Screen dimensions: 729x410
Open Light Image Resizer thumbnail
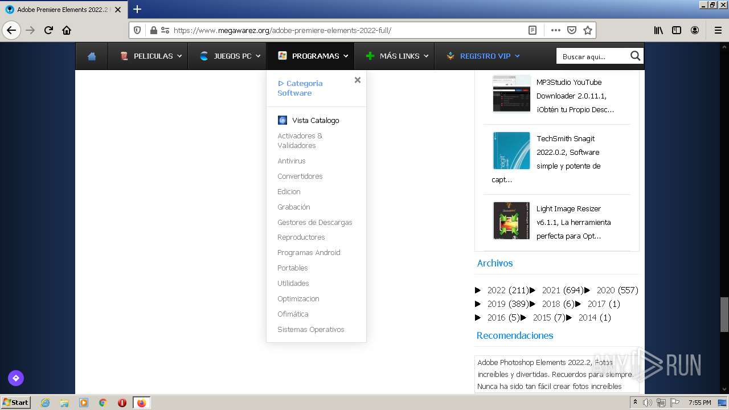coord(511,220)
